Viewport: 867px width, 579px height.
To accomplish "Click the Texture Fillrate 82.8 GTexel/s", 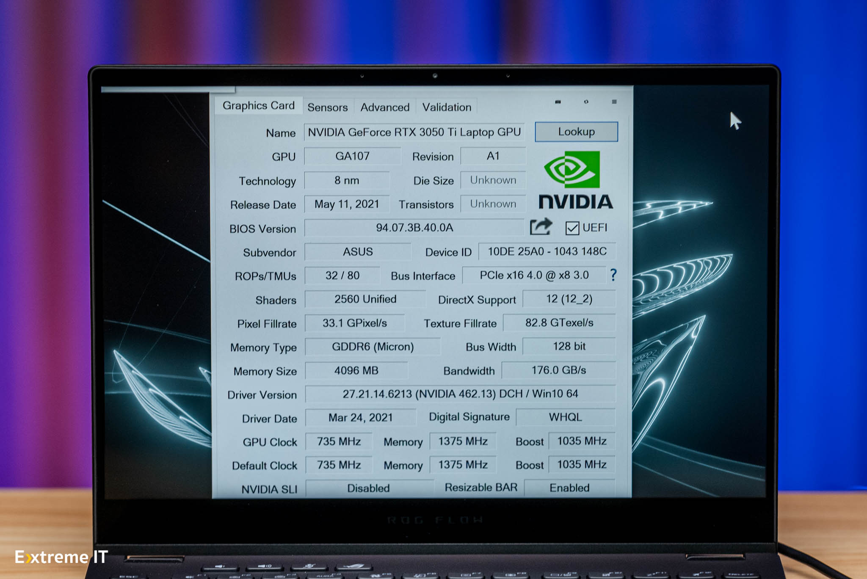I will click(559, 323).
